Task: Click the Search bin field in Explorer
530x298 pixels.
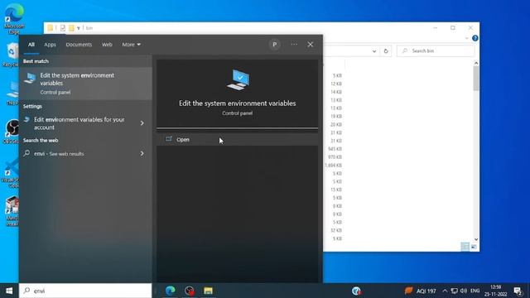Action: point(436,51)
